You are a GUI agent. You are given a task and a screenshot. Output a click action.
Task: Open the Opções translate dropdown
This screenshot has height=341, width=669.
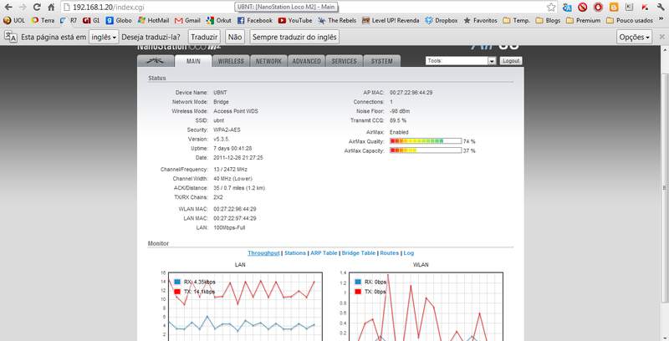click(x=634, y=37)
